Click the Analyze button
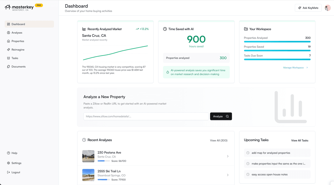 pyautogui.click(x=221, y=116)
